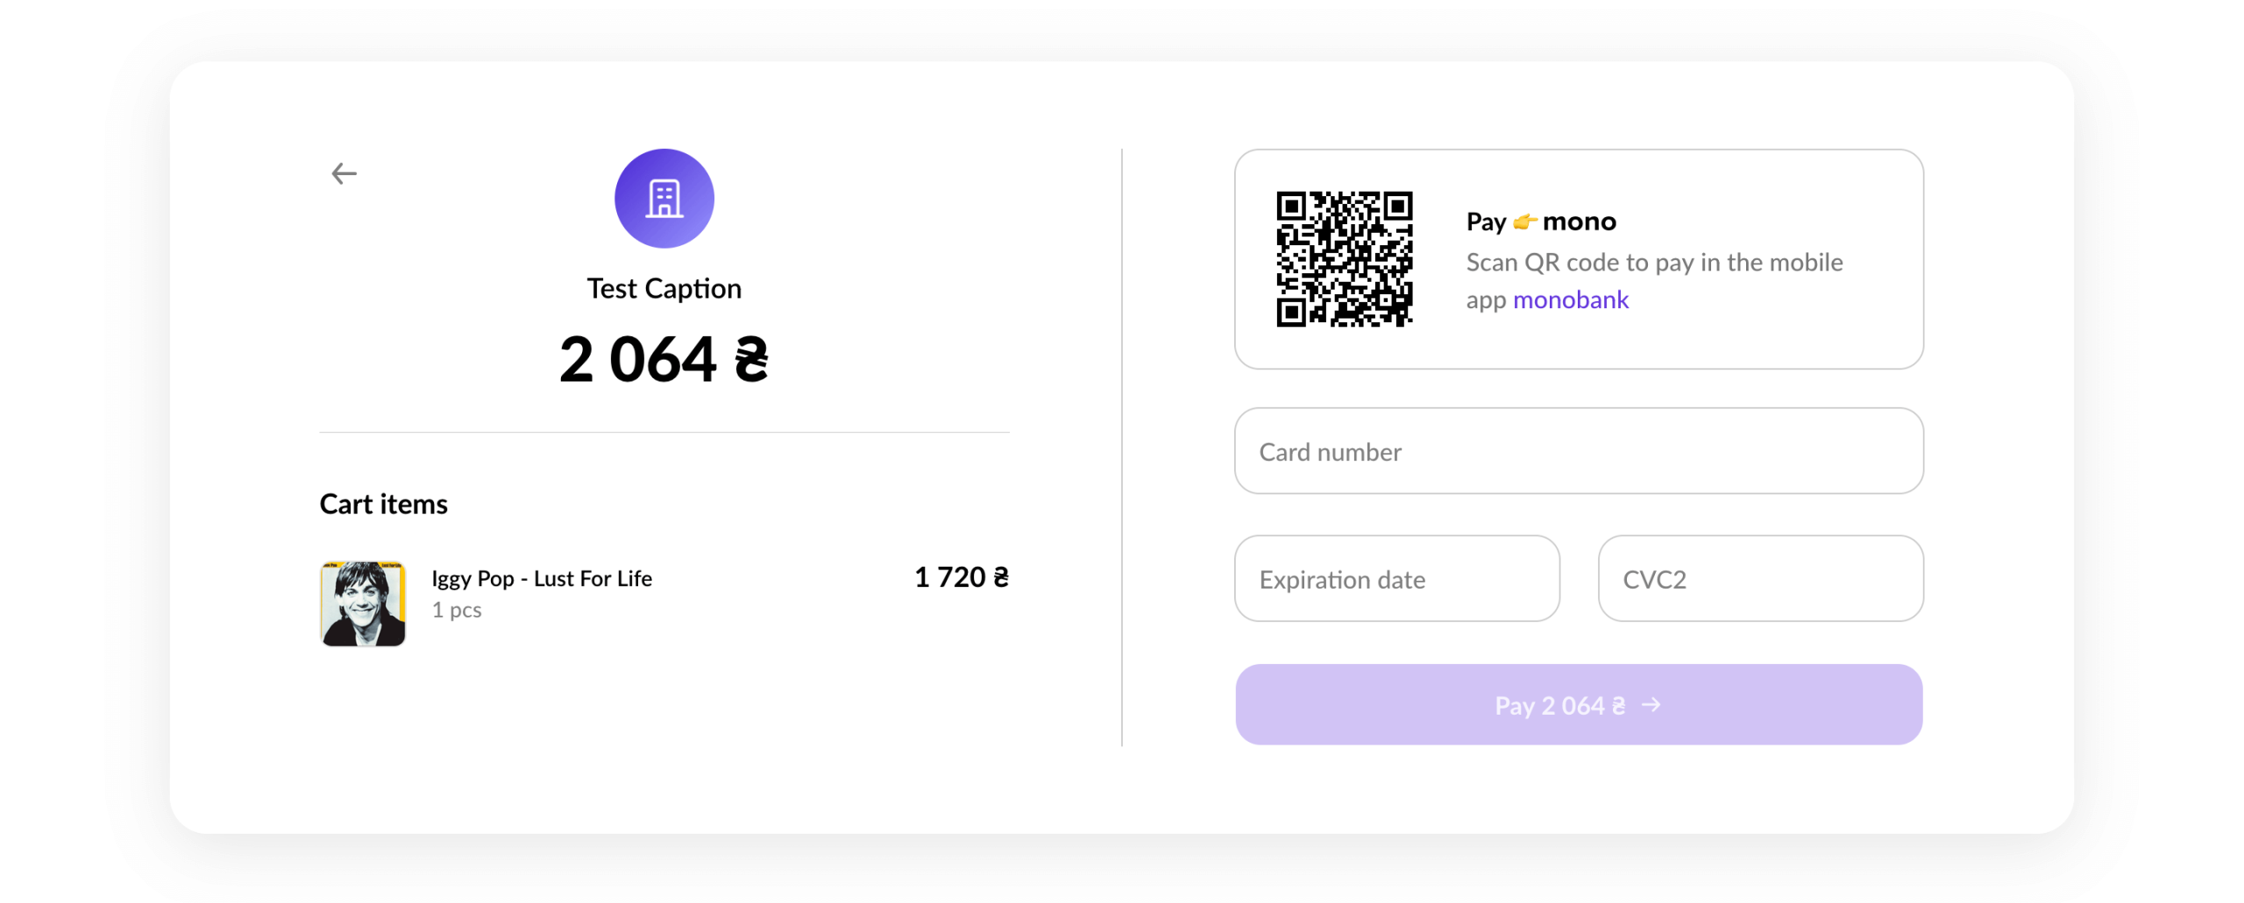Click the pointing hand mono logo
The height and width of the screenshot is (903, 2244).
1525,222
